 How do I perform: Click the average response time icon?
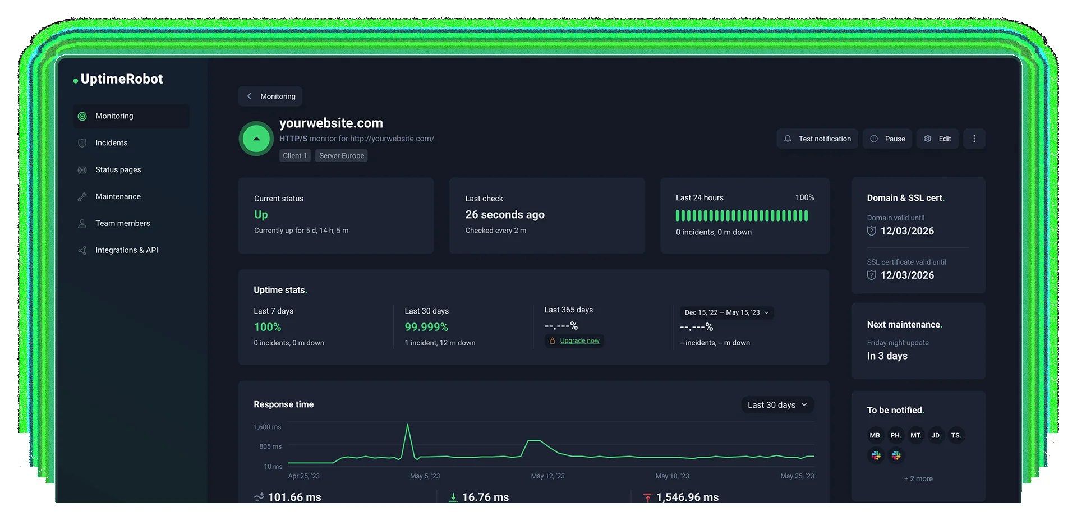pyautogui.click(x=259, y=497)
